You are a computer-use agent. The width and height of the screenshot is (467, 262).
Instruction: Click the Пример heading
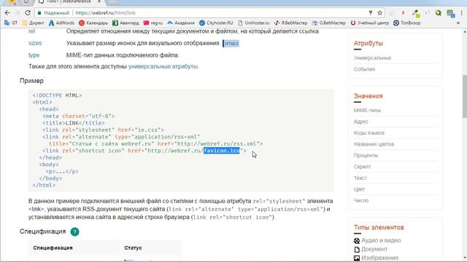31,81
